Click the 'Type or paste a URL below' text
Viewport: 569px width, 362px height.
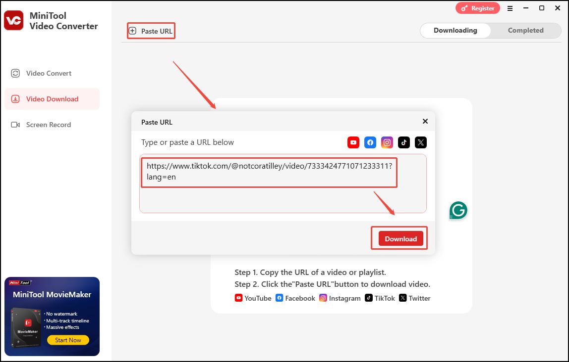point(188,142)
